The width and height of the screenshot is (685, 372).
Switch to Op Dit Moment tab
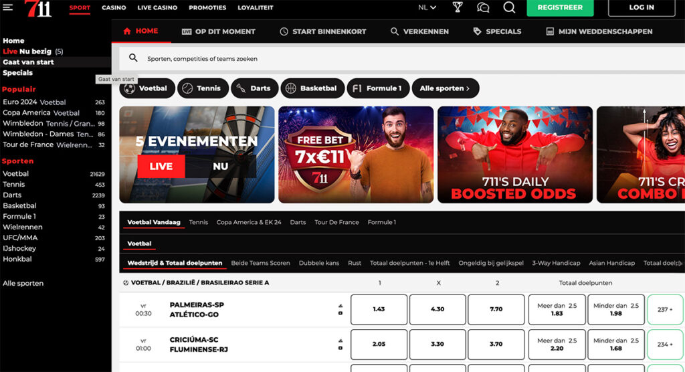(219, 31)
